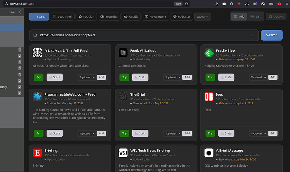290x172 pixels.
Task: Click the ProgrammableWeb.com - Feed title
Action: (70, 94)
